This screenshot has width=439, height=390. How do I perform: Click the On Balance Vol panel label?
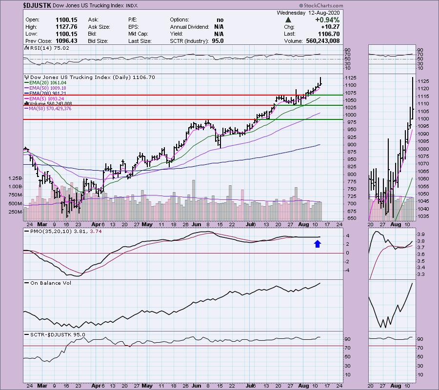51,283
